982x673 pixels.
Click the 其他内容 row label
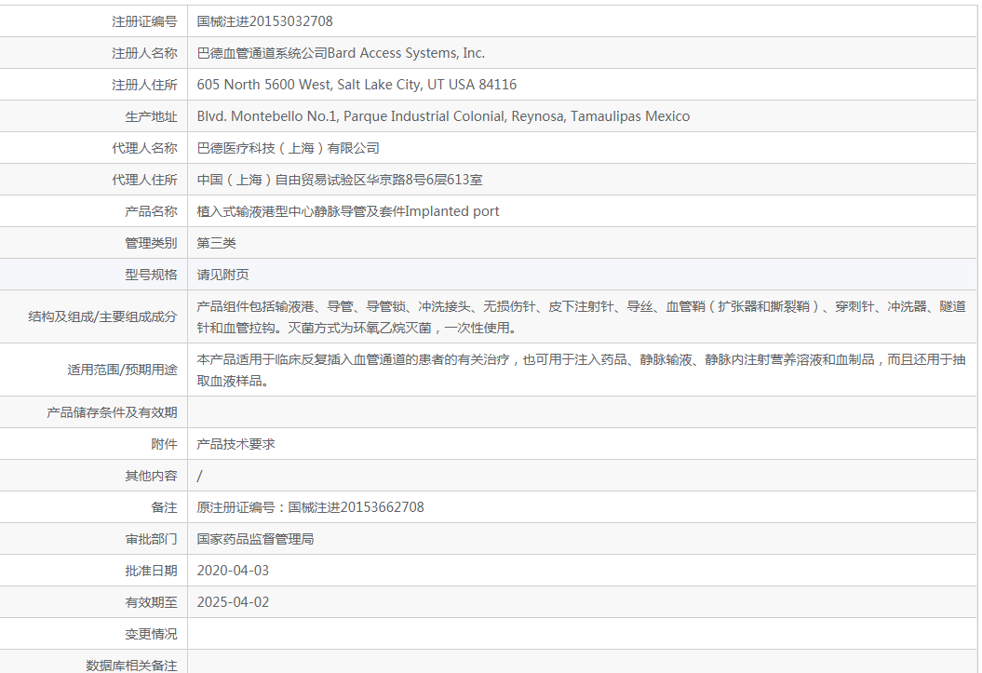[151, 476]
